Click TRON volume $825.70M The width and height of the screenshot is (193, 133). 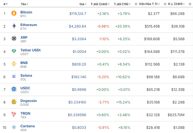pyautogui.click(x=176, y=115)
